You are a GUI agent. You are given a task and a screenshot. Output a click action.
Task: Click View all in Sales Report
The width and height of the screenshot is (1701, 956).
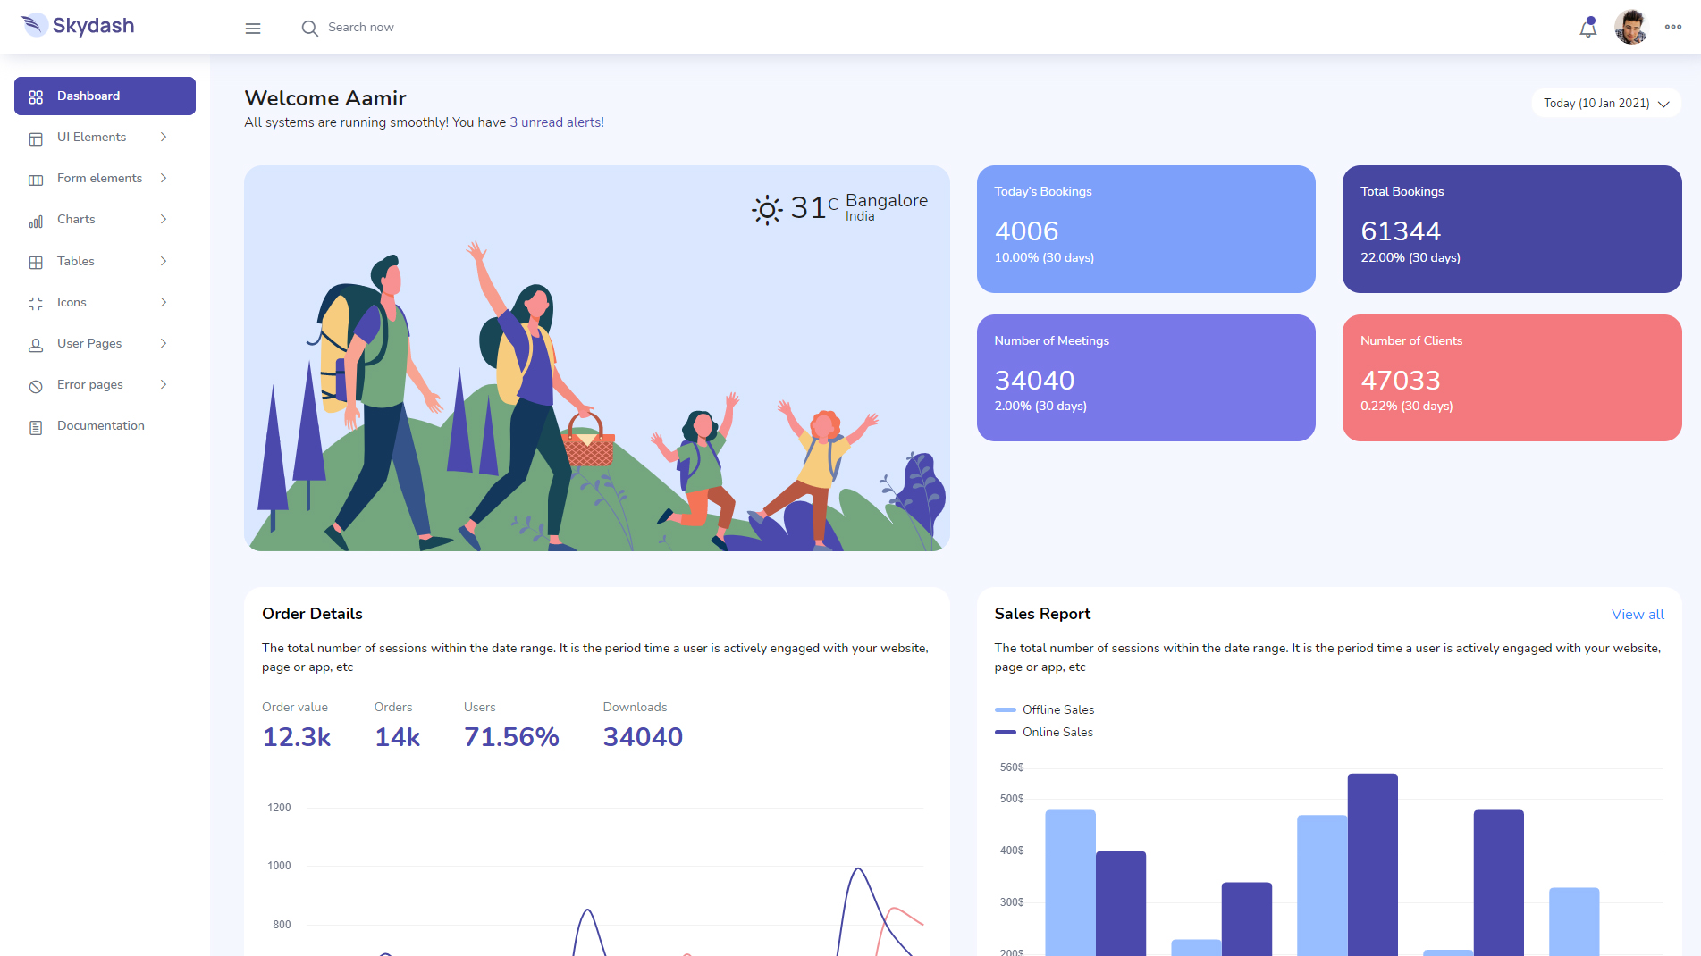[x=1637, y=615]
